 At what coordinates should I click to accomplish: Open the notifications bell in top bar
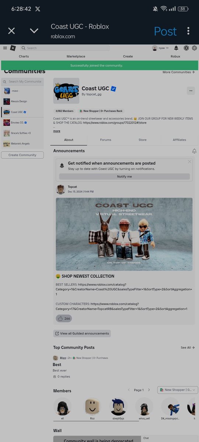point(176,48)
